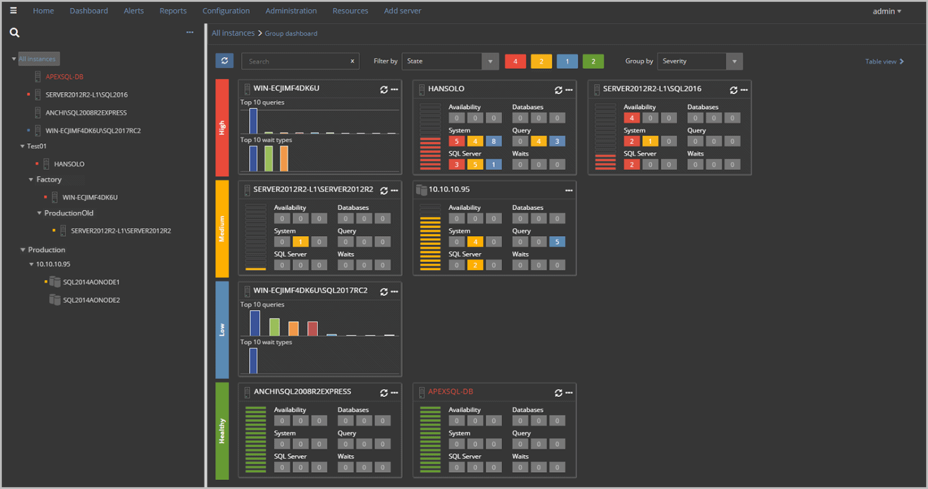Image resolution: width=928 pixels, height=489 pixels.
Task: Switch to Table view
Action: coord(884,61)
